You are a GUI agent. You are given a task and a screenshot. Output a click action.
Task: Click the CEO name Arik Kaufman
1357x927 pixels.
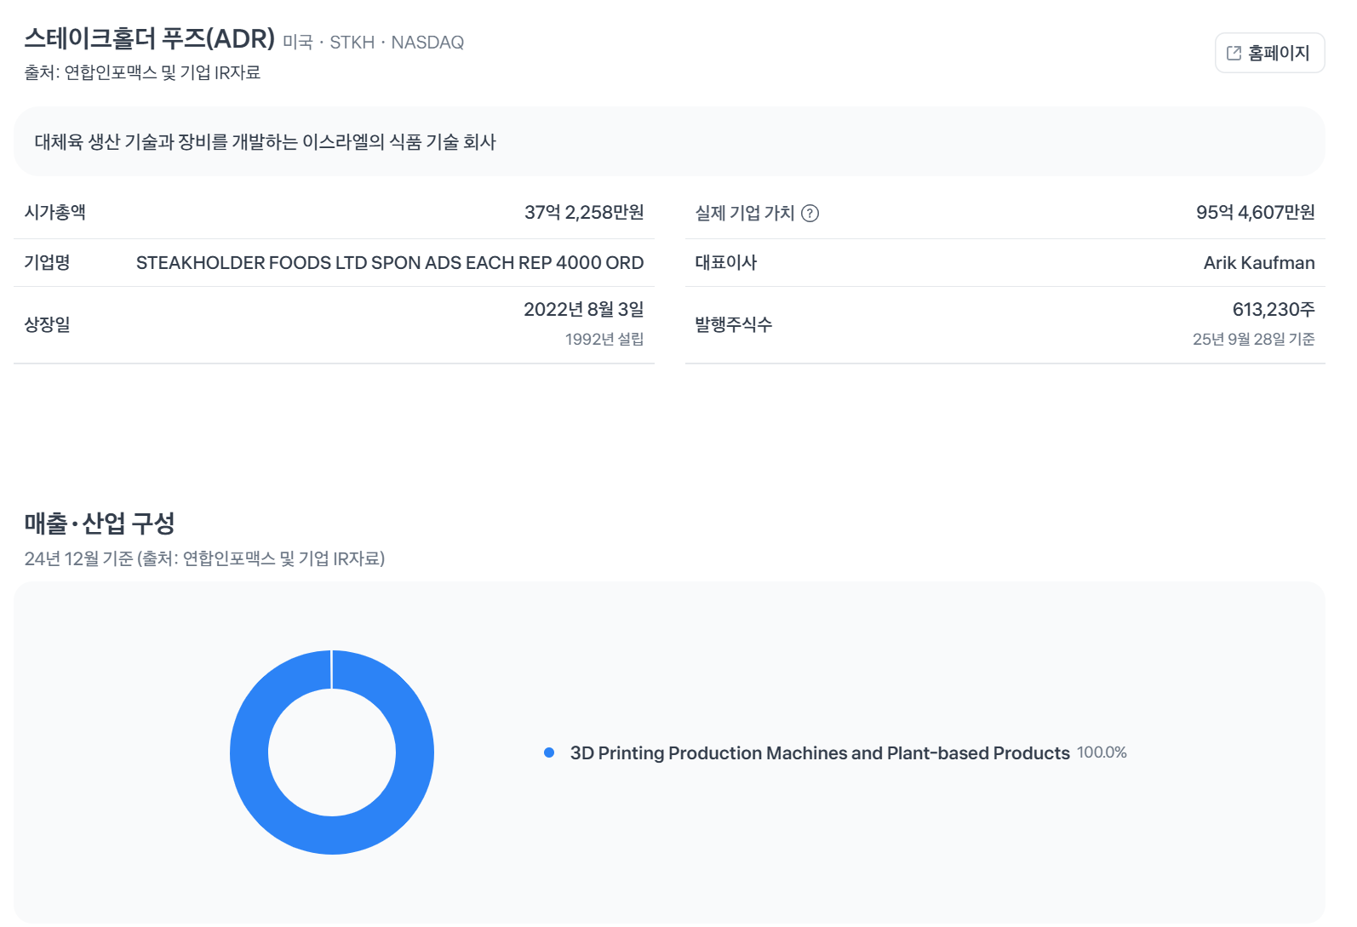1259,262
